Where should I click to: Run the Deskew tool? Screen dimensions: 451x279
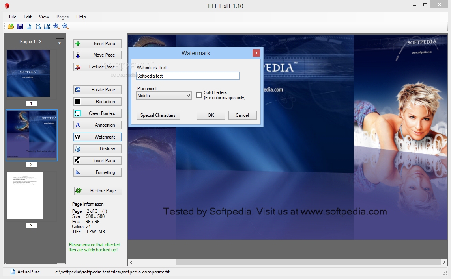click(x=97, y=149)
